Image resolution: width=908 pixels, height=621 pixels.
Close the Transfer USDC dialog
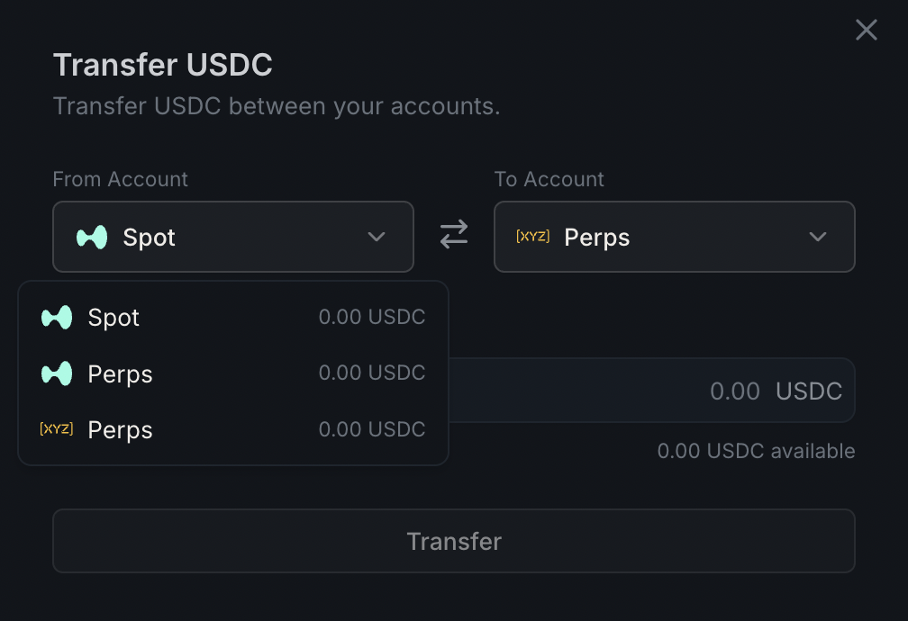point(867,31)
